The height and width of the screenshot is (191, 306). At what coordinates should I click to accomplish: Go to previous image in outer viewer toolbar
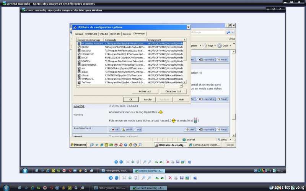click(x=111, y=178)
